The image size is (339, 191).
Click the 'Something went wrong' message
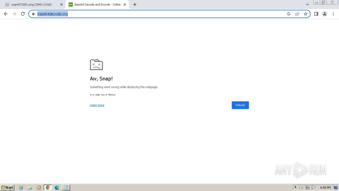[124, 87]
